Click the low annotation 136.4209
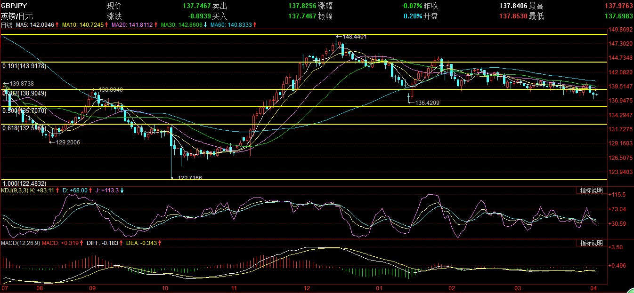This screenshot has height=293, width=634. tap(427, 102)
